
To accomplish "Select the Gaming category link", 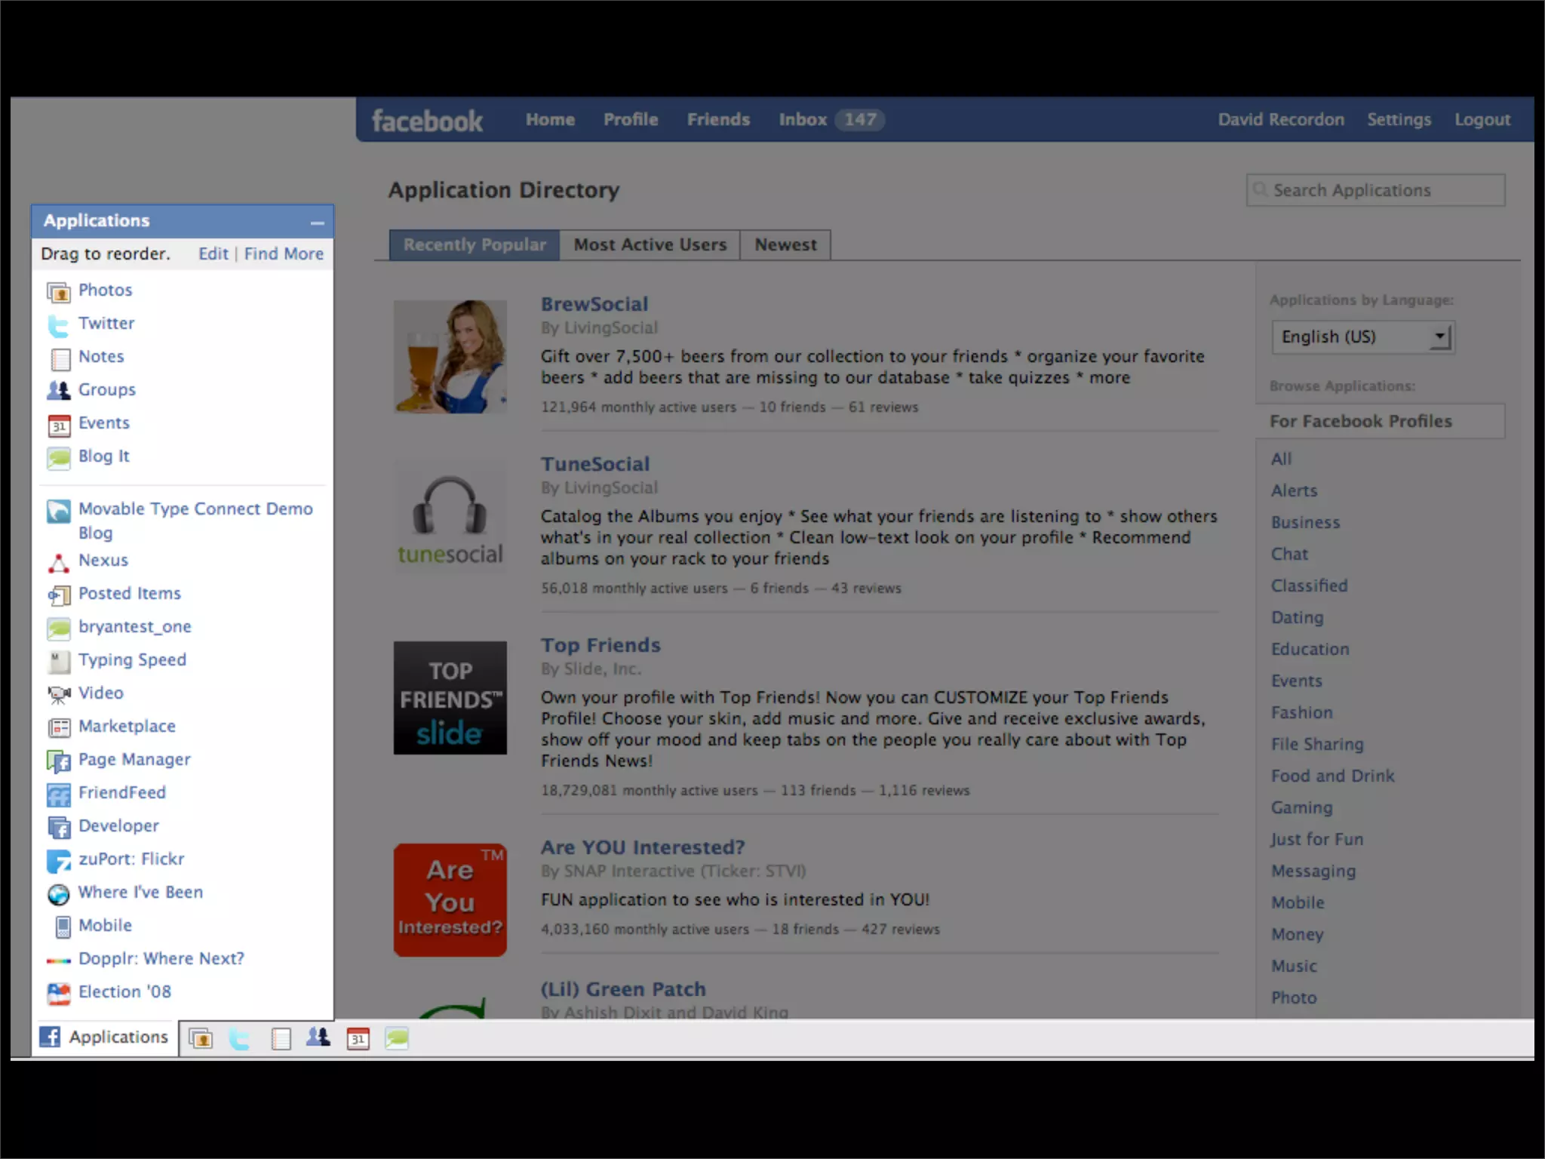I will pyautogui.click(x=1301, y=808).
